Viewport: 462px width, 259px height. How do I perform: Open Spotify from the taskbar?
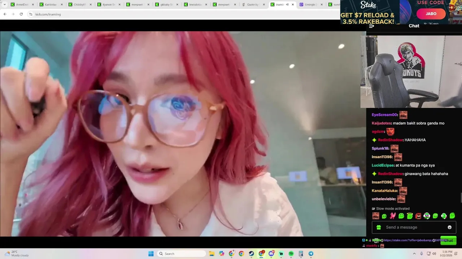[x=291, y=254]
